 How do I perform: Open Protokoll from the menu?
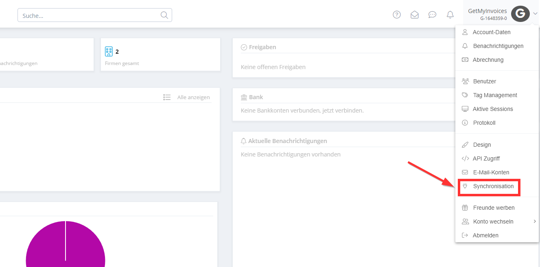(x=484, y=123)
